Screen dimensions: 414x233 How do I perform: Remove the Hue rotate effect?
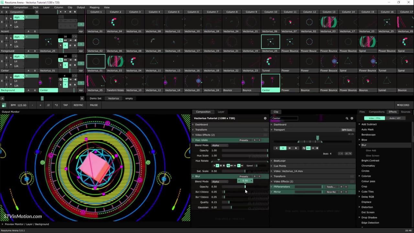click(x=259, y=140)
